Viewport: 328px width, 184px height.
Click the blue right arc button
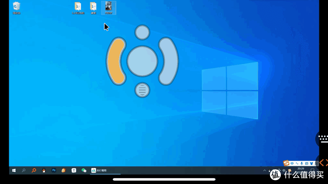[169, 61]
